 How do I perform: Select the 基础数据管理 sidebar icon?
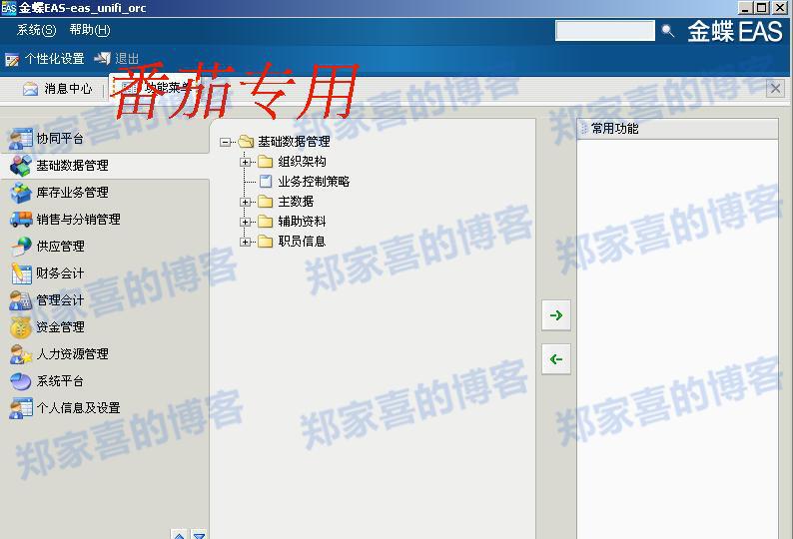tap(21, 166)
